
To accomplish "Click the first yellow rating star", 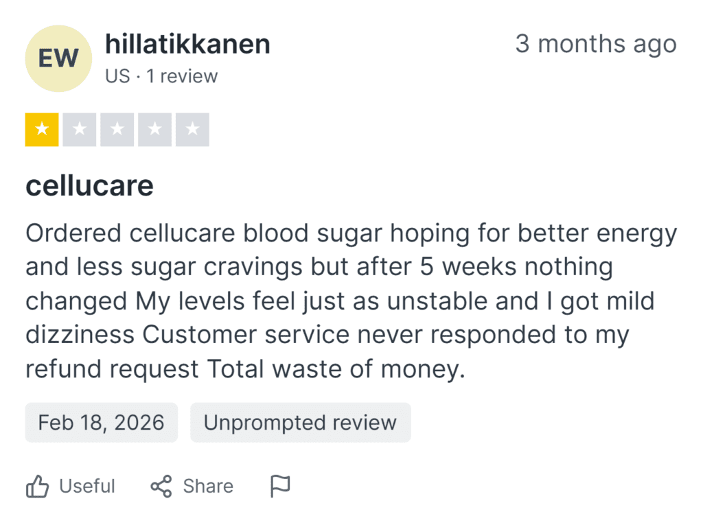I will (x=42, y=130).
